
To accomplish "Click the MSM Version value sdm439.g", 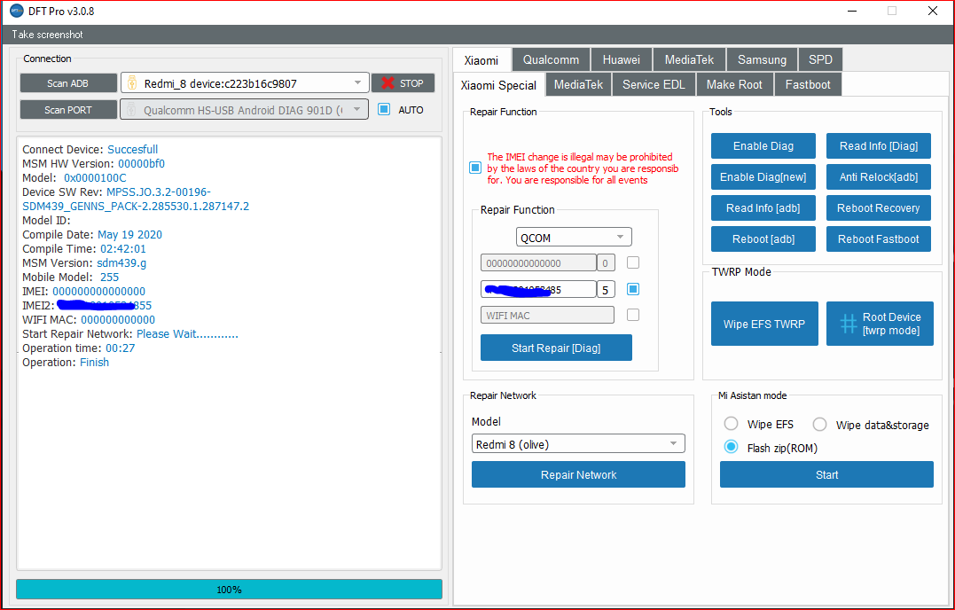I will pos(121,263).
